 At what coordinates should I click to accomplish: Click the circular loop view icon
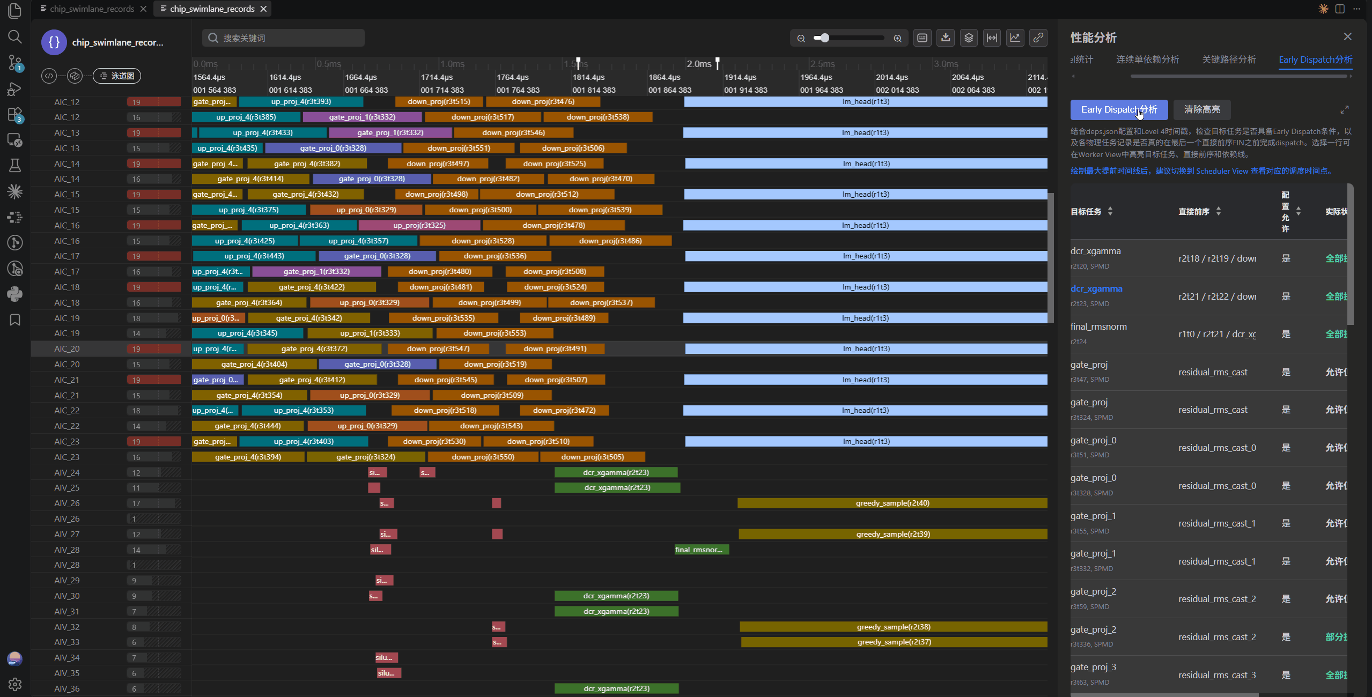75,76
